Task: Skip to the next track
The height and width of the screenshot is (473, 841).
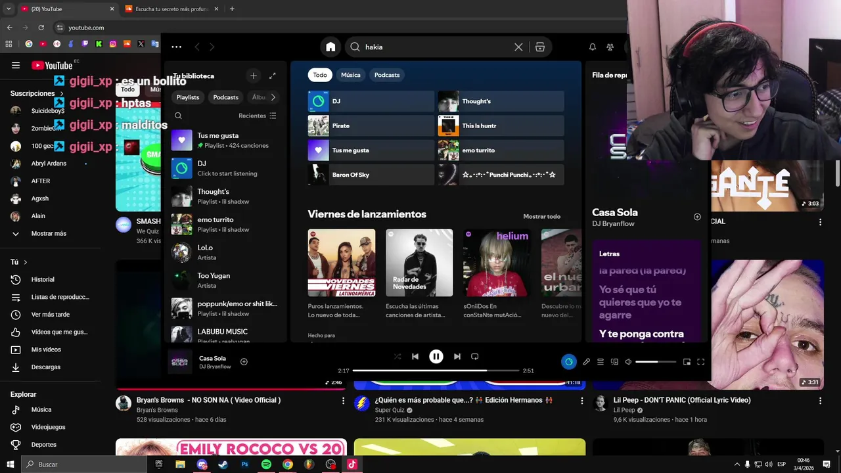Action: click(x=457, y=356)
